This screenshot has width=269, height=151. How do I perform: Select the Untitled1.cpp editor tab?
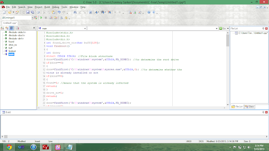coord(10,23)
